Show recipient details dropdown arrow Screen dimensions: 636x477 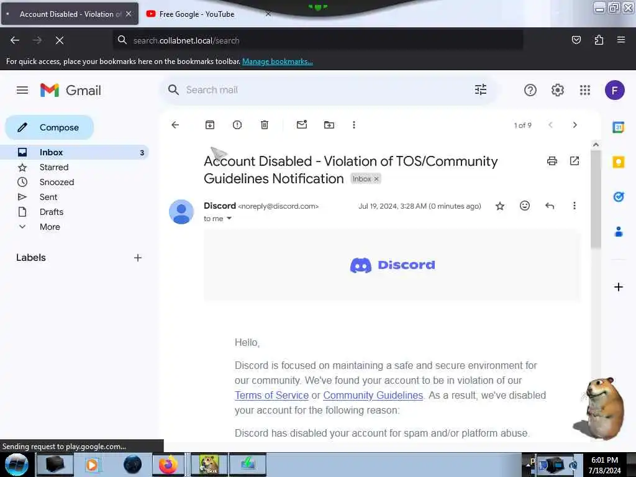coord(229,218)
